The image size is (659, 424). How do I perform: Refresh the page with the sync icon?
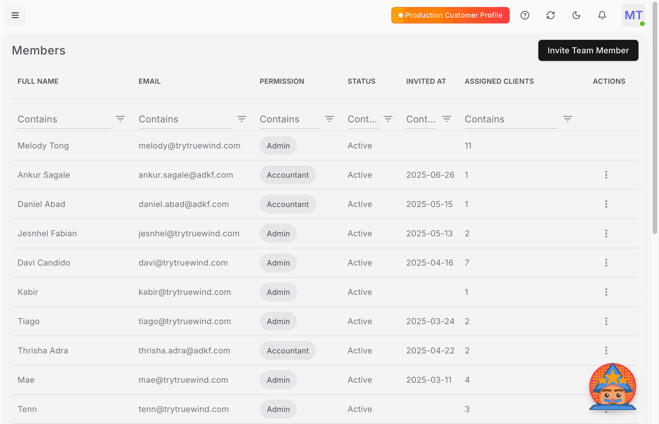(551, 15)
